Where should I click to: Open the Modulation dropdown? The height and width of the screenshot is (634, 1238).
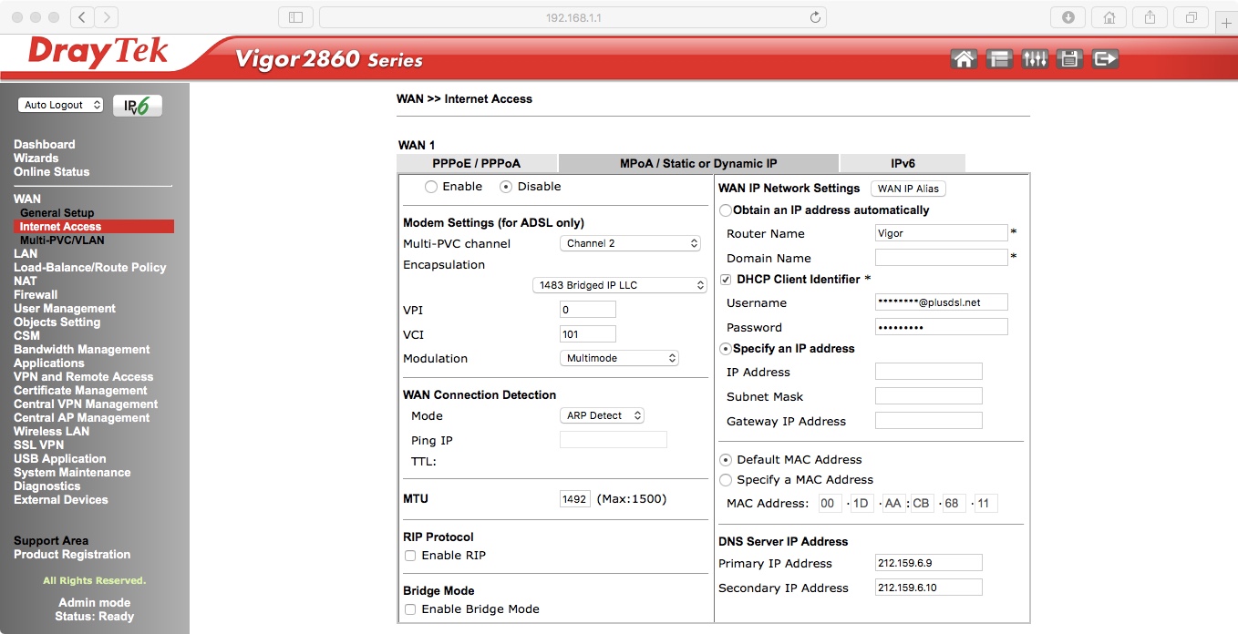point(619,358)
